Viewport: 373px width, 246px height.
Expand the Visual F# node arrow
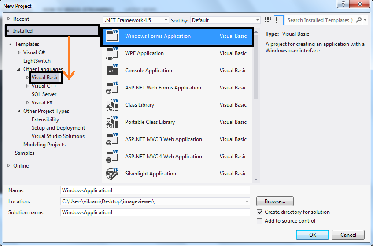pyautogui.click(x=28, y=103)
